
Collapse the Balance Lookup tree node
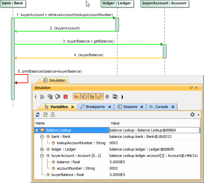click(x=37, y=130)
